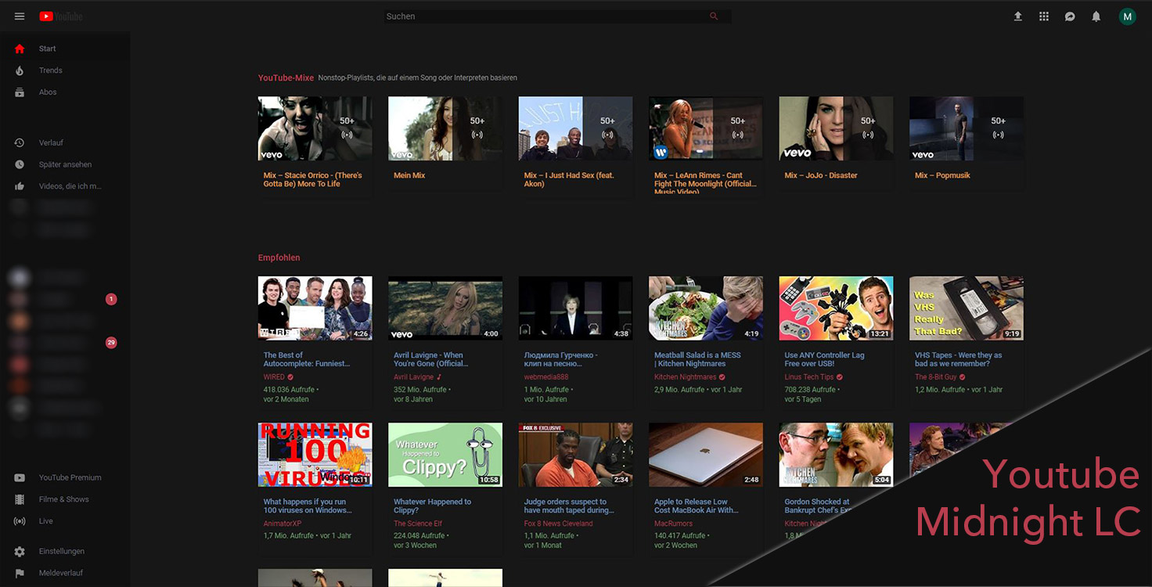This screenshot has width=1152, height=587.
Task: Play the Running 100 Viruses thumbnail
Action: [x=315, y=455]
